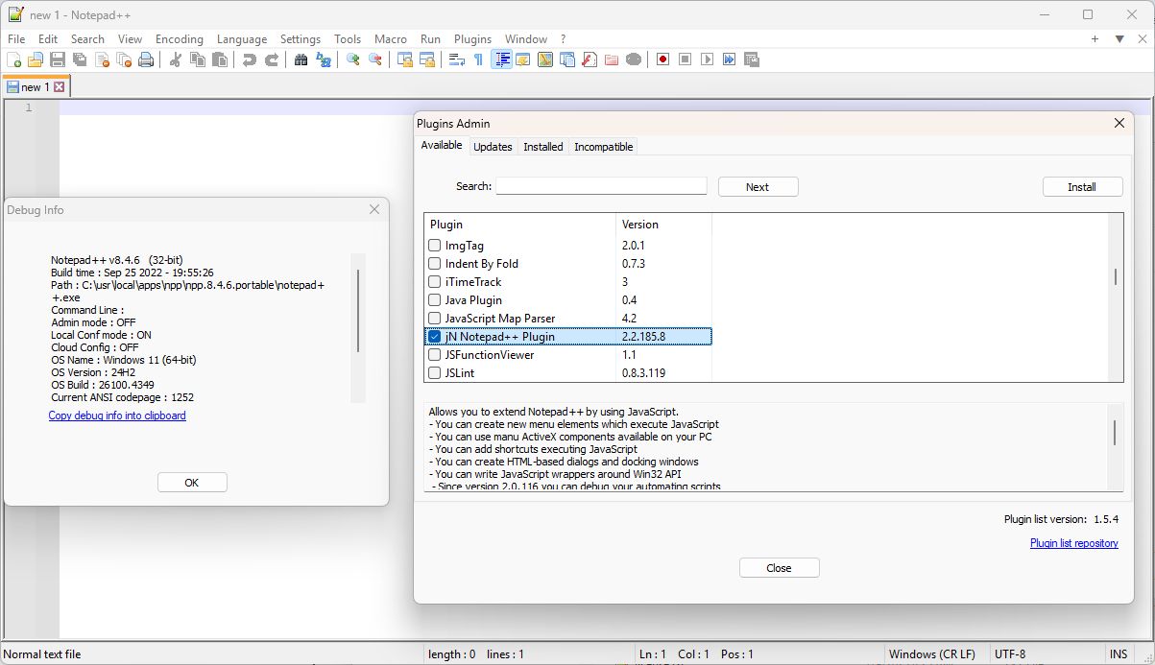The image size is (1155, 665).
Task: Click the Zoom In toolbar icon
Action: click(x=353, y=59)
